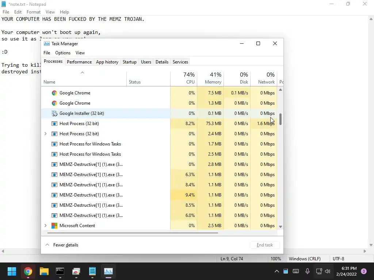Expand the second Host Process (32 bit) row
Screen dimensions: 374x280
point(46,134)
